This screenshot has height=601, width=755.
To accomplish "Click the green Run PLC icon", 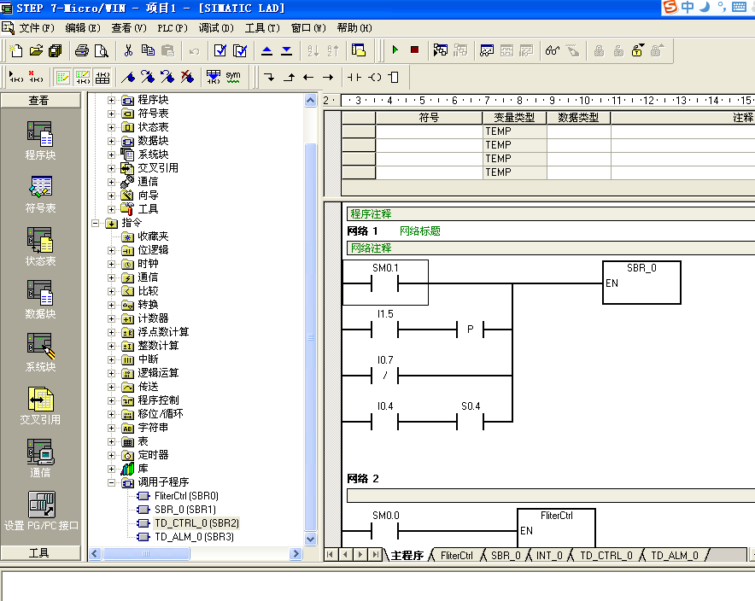I will coord(395,50).
